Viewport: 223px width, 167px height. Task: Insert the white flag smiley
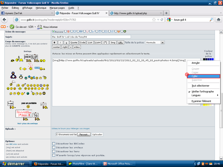pos(12,83)
